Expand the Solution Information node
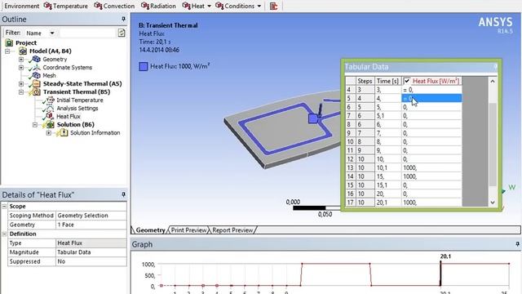The image size is (522, 294). click(49, 132)
